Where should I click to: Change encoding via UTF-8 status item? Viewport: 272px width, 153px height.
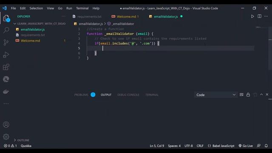pos(189,146)
